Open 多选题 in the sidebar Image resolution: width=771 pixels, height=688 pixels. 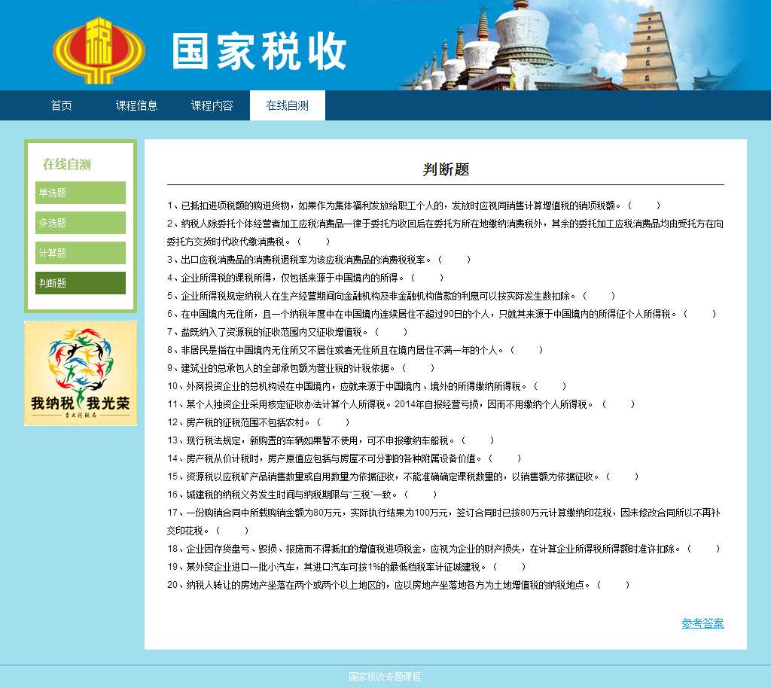pyautogui.click(x=81, y=223)
